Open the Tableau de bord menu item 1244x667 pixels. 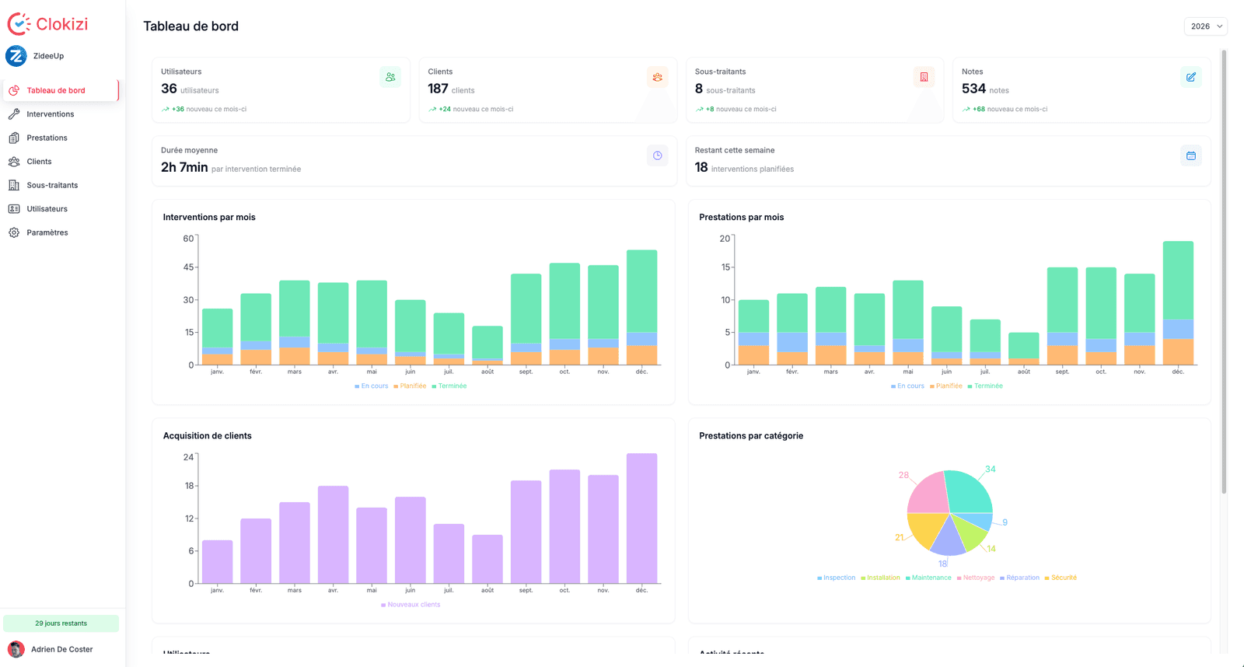point(61,90)
